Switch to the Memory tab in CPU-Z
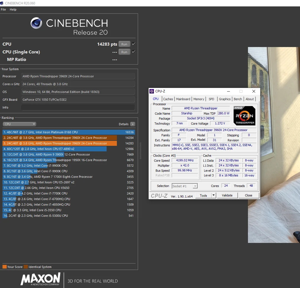This screenshot has height=288, width=300. pyautogui.click(x=199, y=99)
